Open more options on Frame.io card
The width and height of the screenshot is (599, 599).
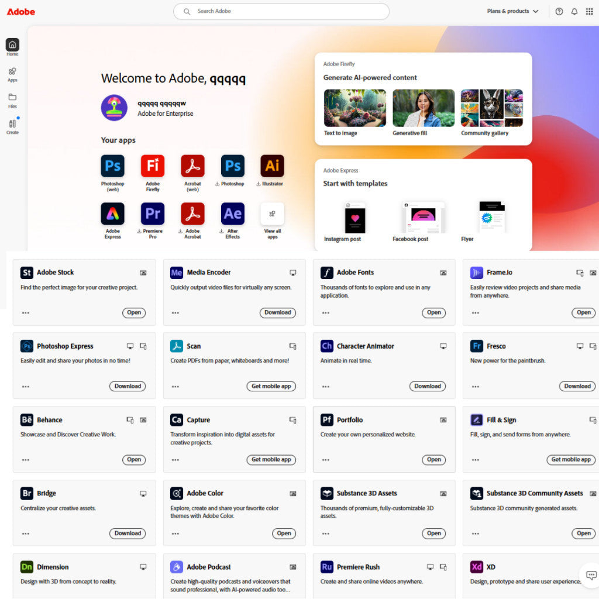coord(475,313)
